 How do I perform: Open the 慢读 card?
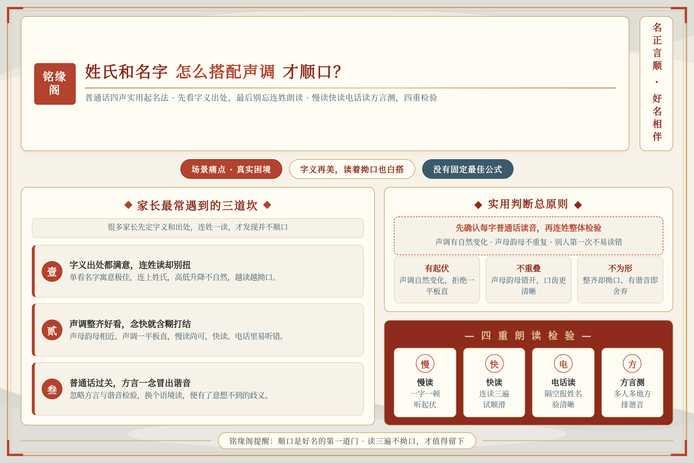click(x=425, y=382)
